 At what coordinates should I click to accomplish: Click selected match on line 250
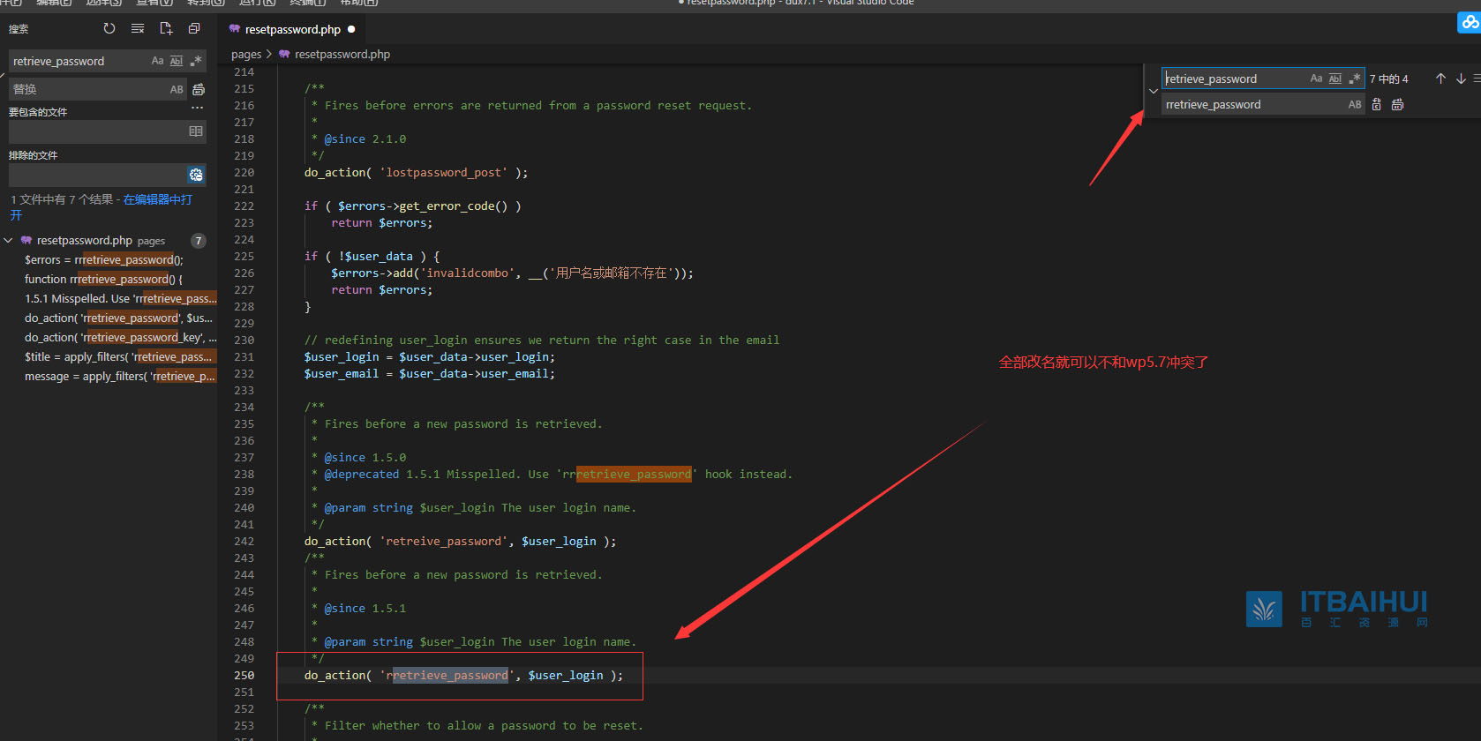[x=450, y=675]
